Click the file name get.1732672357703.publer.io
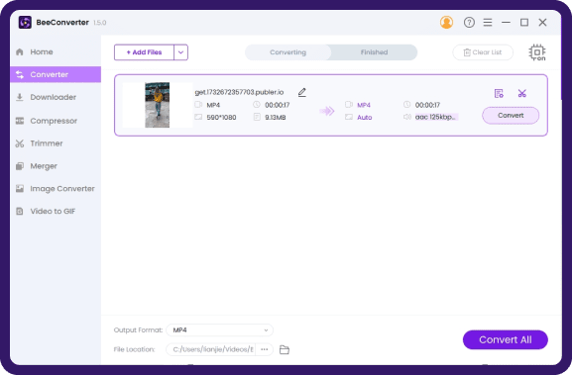 (x=239, y=92)
